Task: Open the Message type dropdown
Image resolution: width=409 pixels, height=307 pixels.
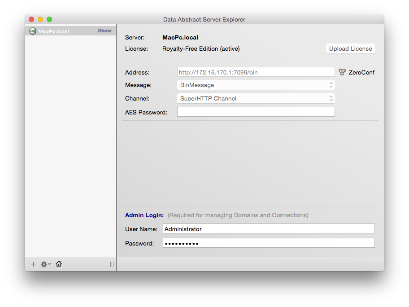Action: [x=256, y=85]
